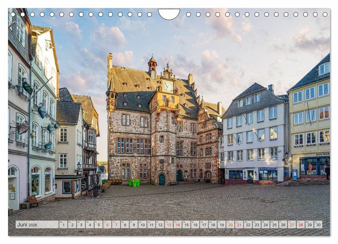
Task: Click the hanging hook at the top center
Action: click(x=169, y=14)
